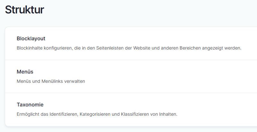Click the word 'verwalten' in the Menüs description
The height and width of the screenshot is (132, 257).
tap(75, 81)
